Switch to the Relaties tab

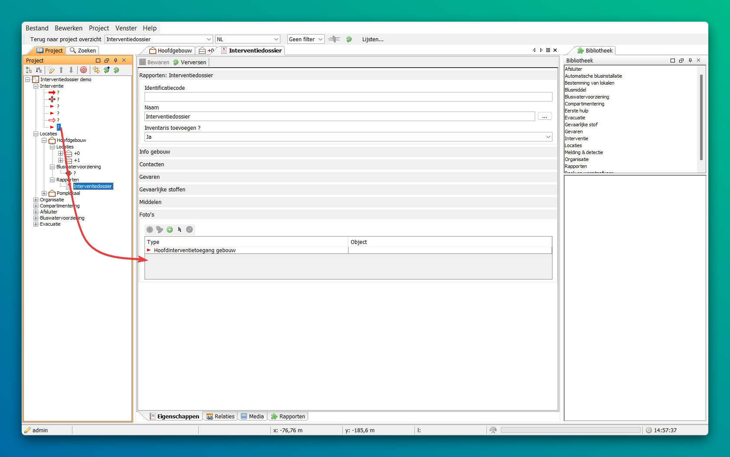click(220, 416)
